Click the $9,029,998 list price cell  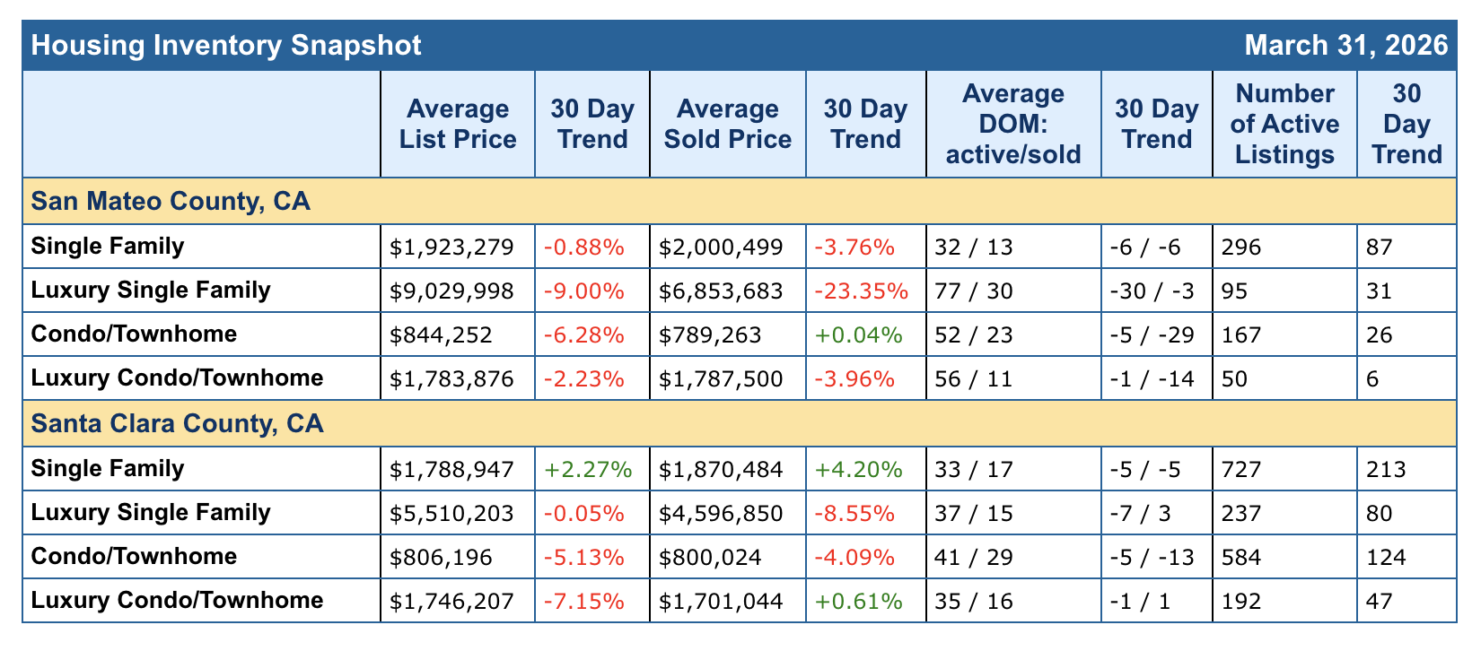coord(452,291)
